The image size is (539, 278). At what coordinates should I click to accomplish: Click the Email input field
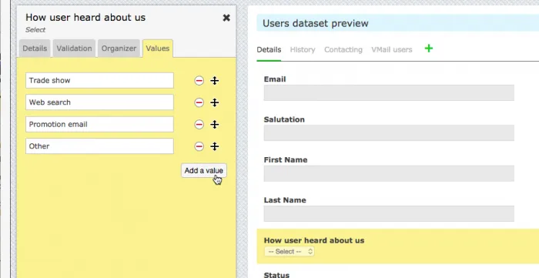click(389, 92)
